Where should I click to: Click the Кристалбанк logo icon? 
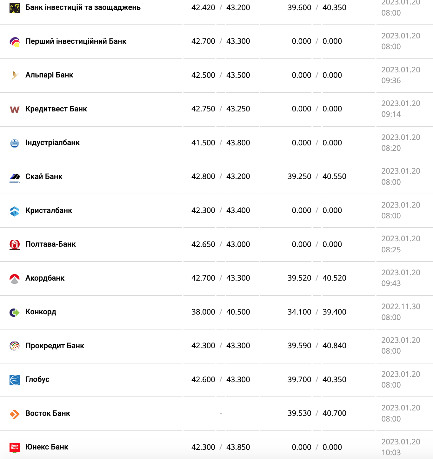(15, 211)
